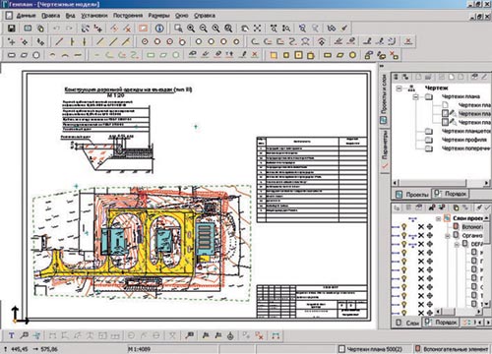This screenshot has width=492, height=354.
Task: Click the document icon left of the Данные menu
Action: (x=9, y=16)
